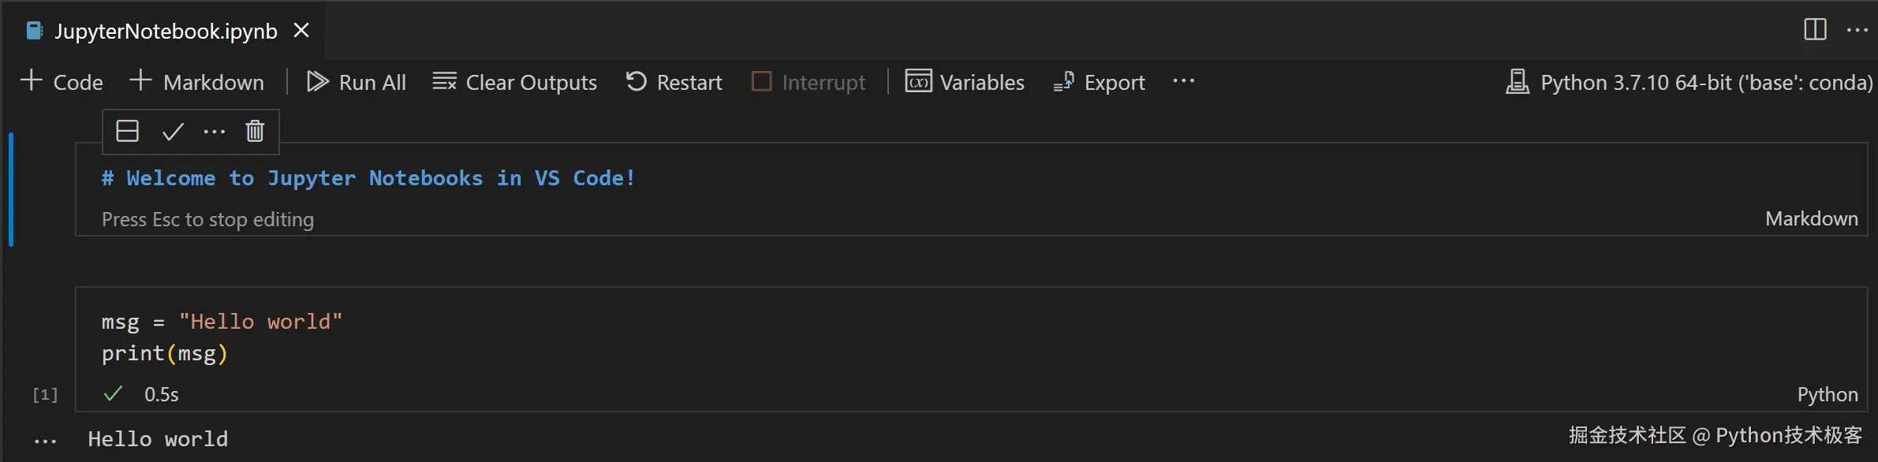Click the split cell icon
This screenshot has height=462, width=1878.
click(127, 131)
